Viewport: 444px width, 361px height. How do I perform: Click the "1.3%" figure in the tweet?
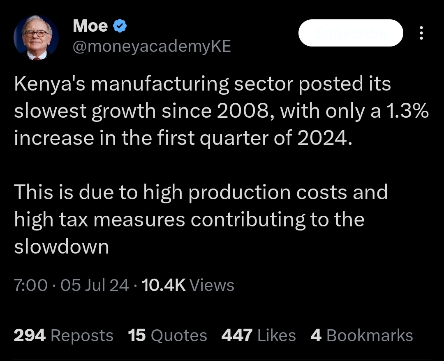click(x=405, y=111)
